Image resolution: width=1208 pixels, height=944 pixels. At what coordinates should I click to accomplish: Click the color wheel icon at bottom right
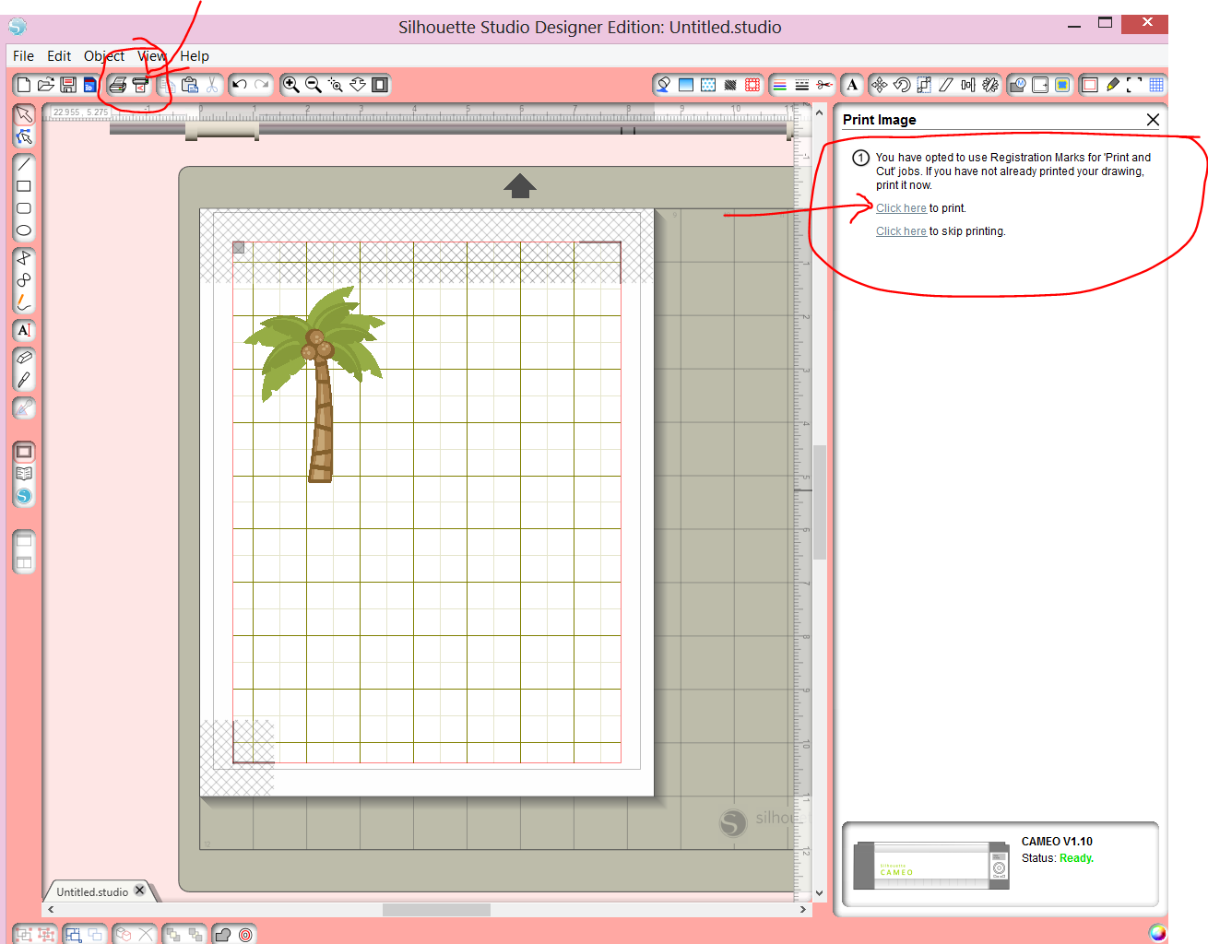pos(1157,933)
